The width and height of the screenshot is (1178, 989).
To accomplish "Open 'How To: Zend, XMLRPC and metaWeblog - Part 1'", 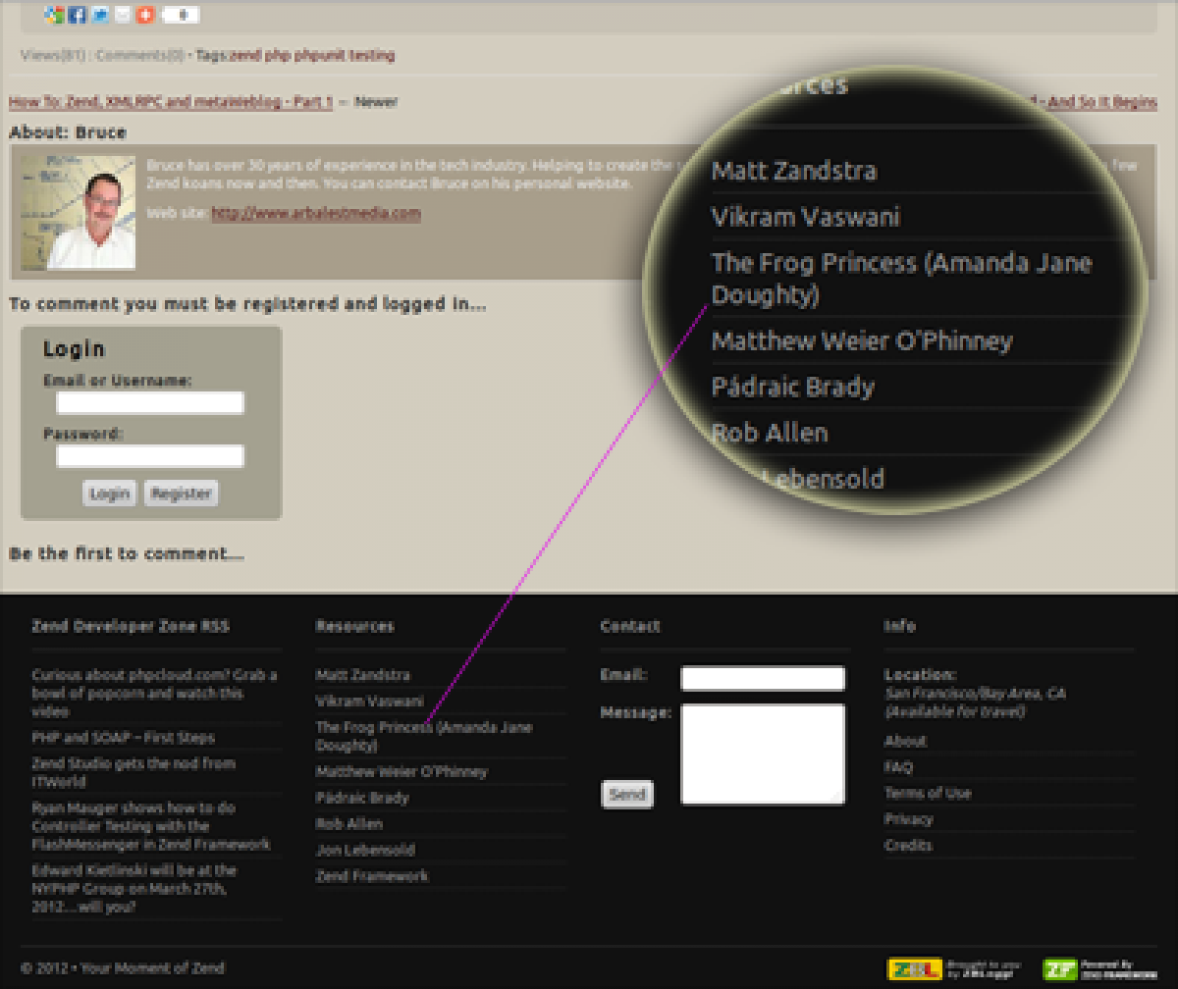I will coord(171,101).
